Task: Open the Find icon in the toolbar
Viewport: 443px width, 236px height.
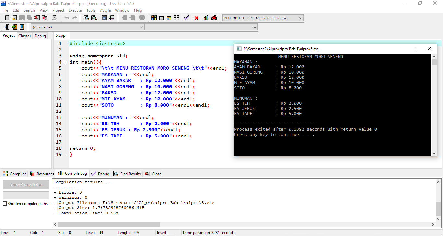Action: pyautogui.click(x=86, y=18)
